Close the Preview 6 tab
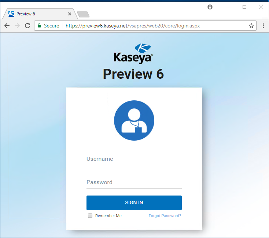 [x=70, y=14]
